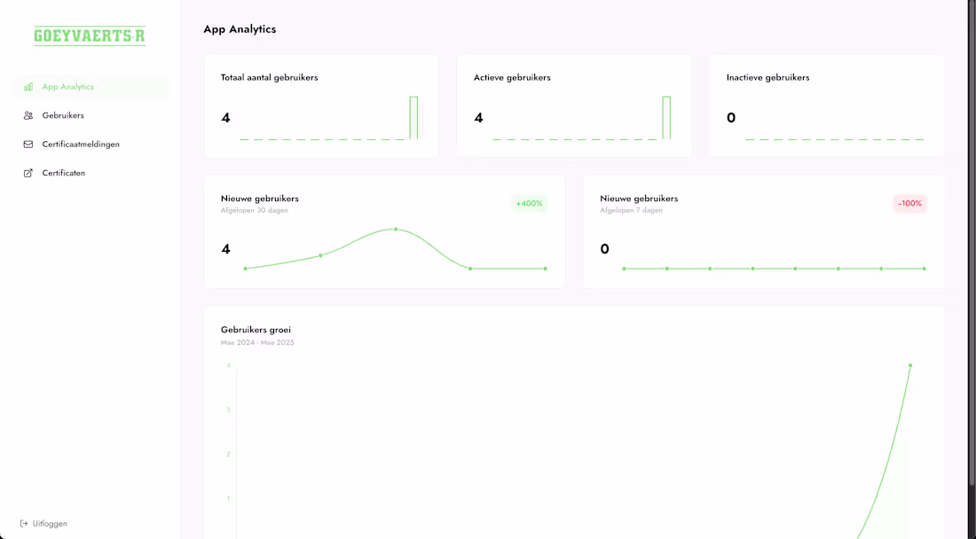Screen dimensions: 976x539
Task: Click the App Analytics page heading
Action: [240, 28]
